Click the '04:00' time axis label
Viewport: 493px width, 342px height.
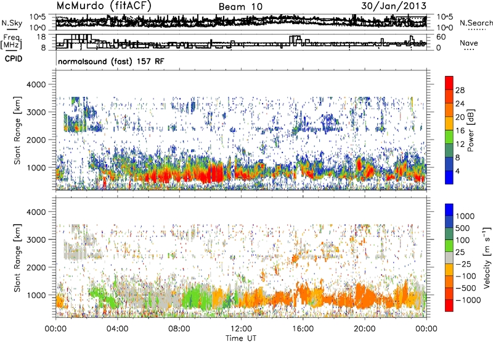(117, 329)
